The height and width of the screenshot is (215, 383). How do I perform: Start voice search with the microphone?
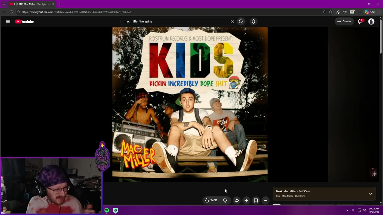coord(253,21)
